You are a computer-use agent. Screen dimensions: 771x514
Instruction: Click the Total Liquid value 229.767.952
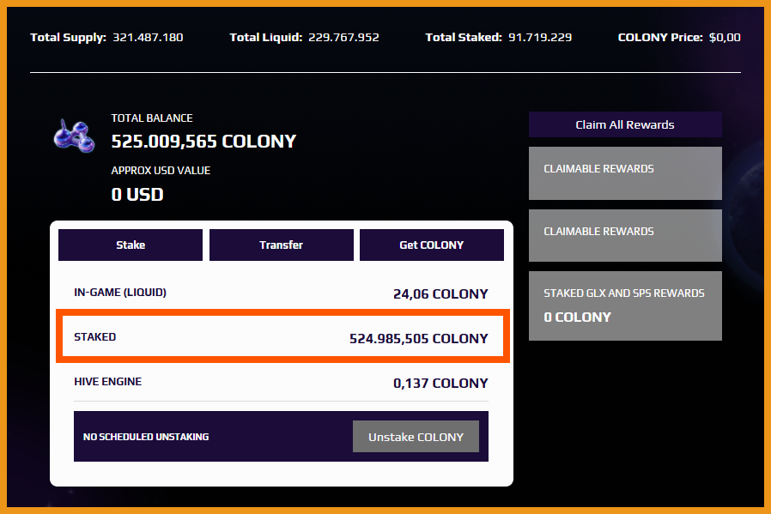coord(343,38)
